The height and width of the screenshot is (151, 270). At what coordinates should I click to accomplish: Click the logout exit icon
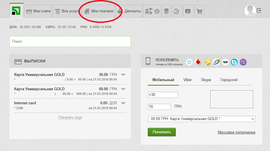click(x=259, y=11)
